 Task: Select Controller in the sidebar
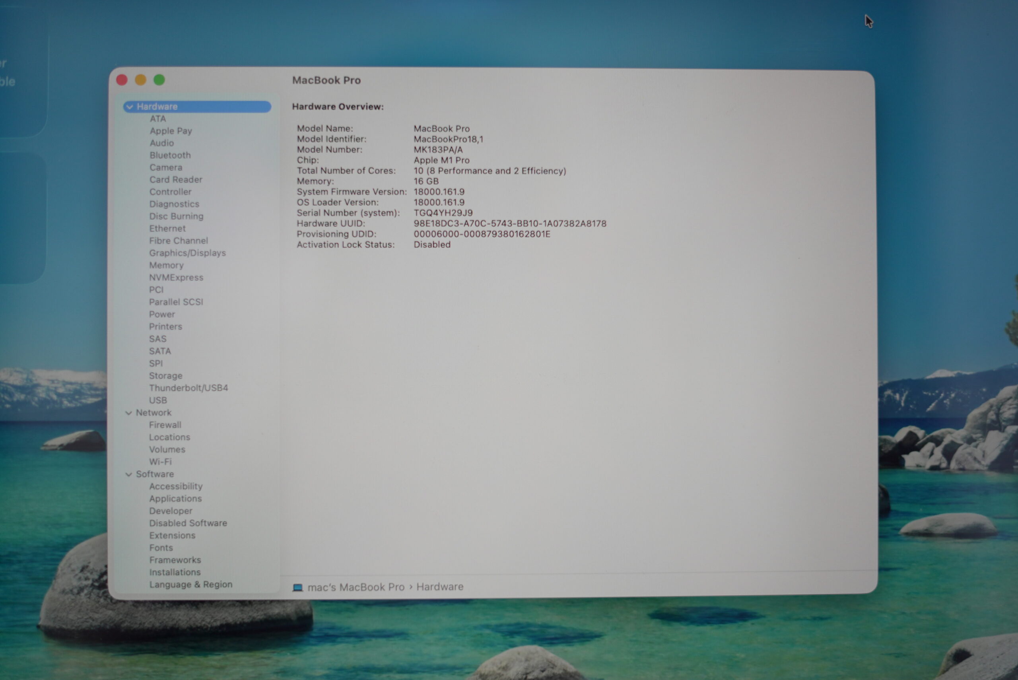[170, 192]
